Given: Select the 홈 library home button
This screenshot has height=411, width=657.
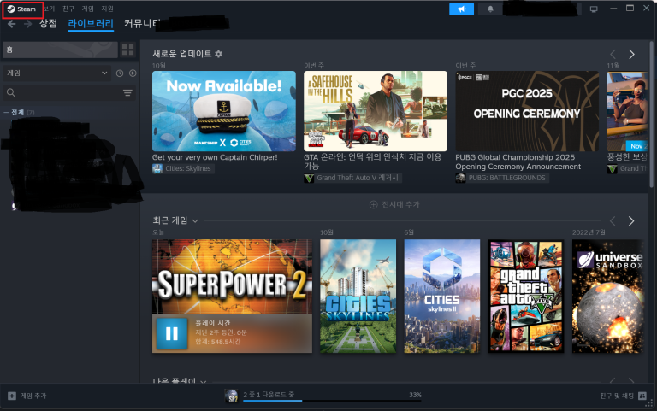Looking at the screenshot, I should [x=60, y=50].
